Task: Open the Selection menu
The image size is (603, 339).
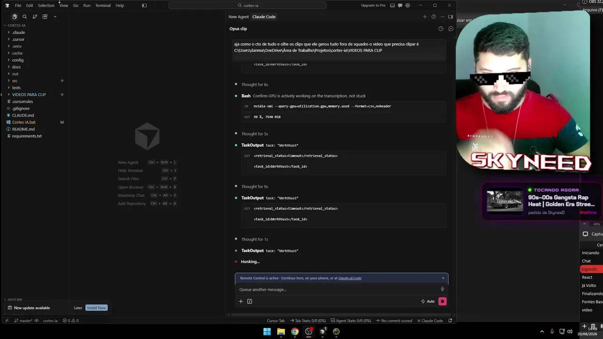Action: tap(46, 6)
